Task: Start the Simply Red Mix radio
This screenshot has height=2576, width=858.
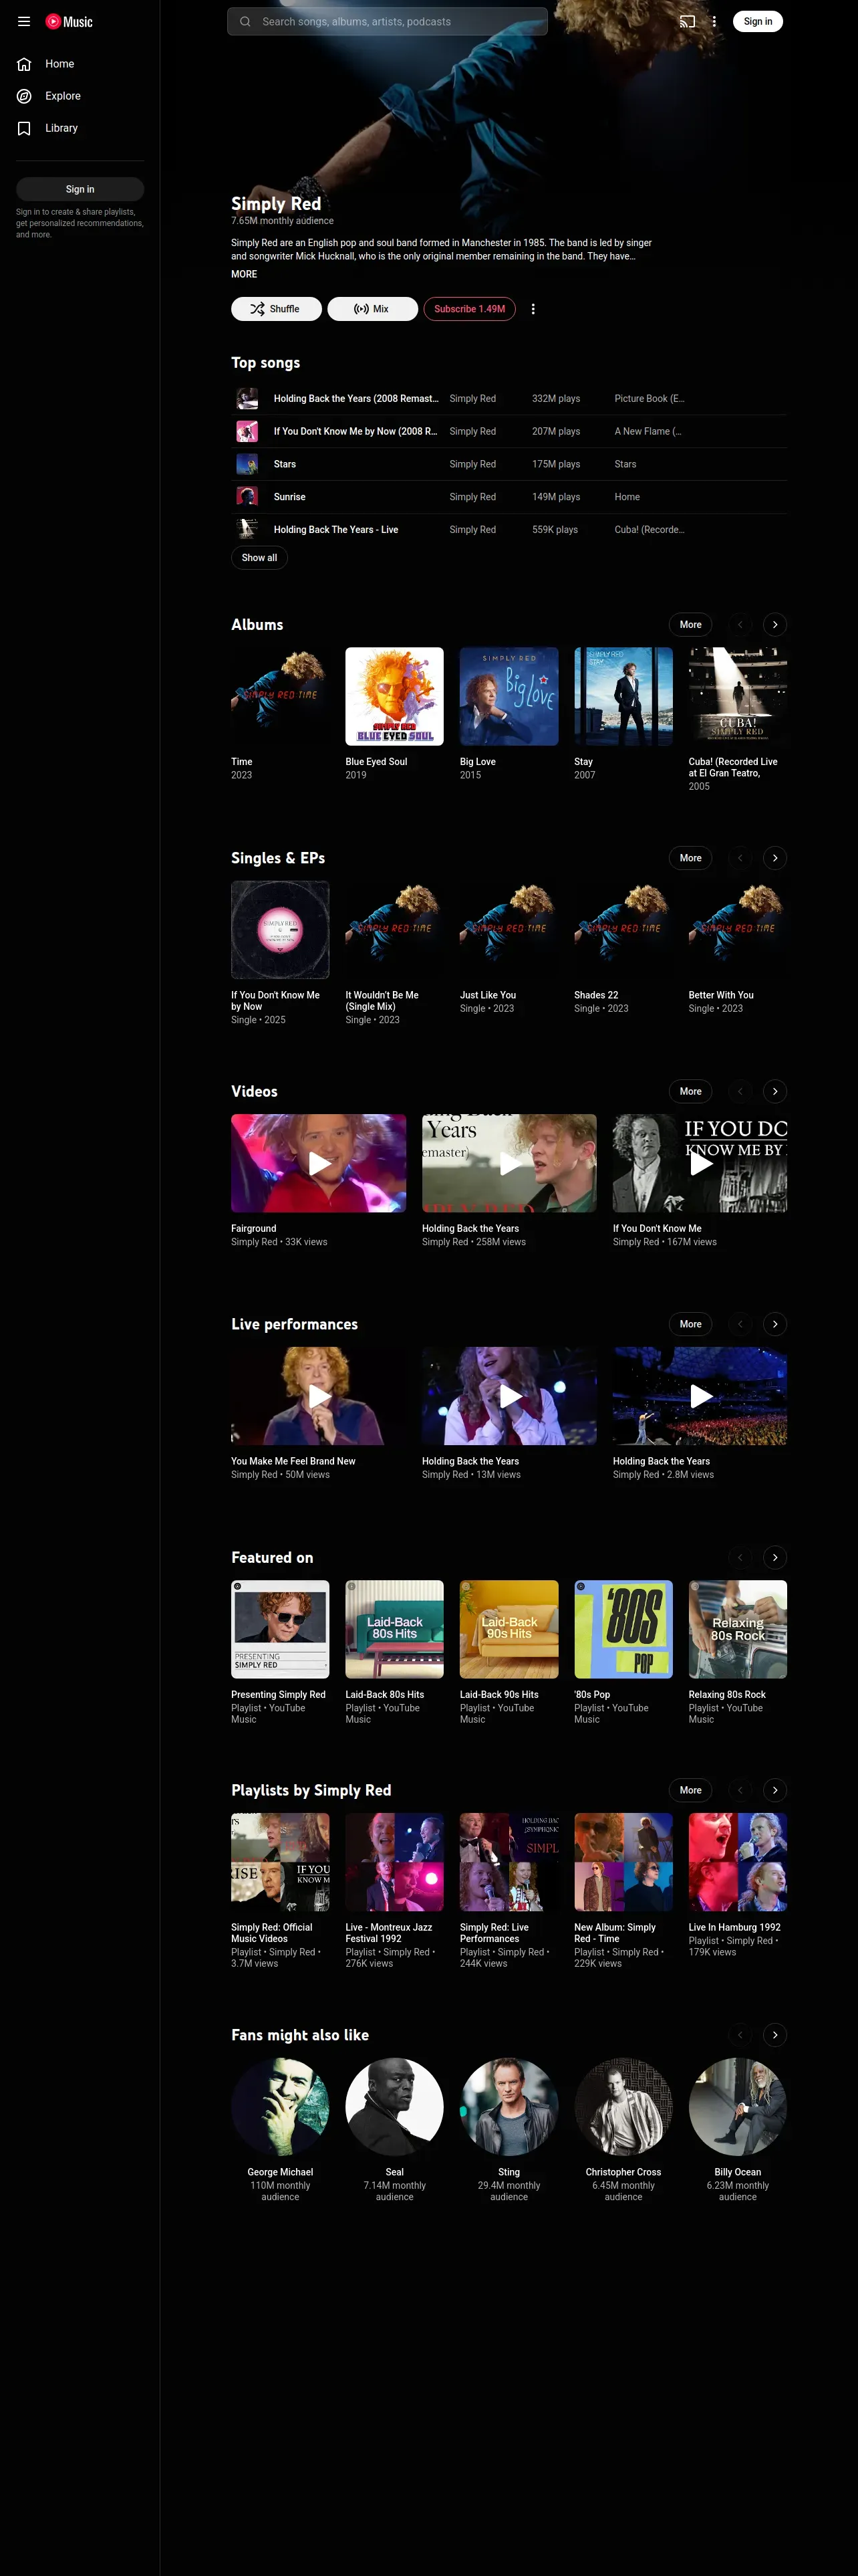Action: click(x=373, y=309)
